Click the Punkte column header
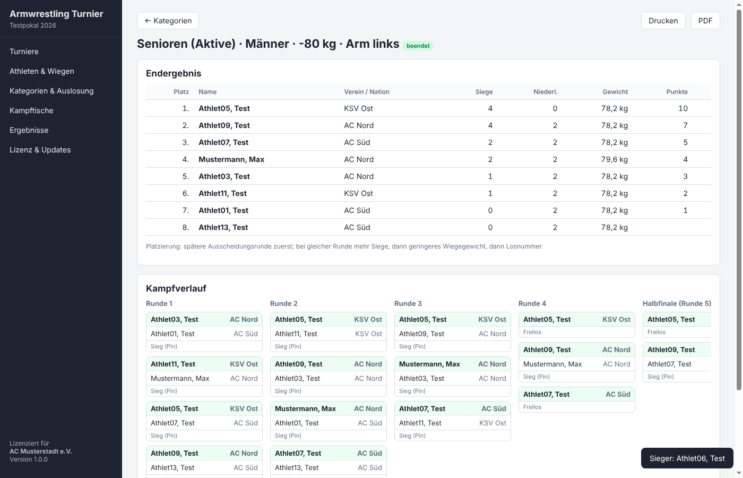The image size is (743, 478). tap(677, 92)
